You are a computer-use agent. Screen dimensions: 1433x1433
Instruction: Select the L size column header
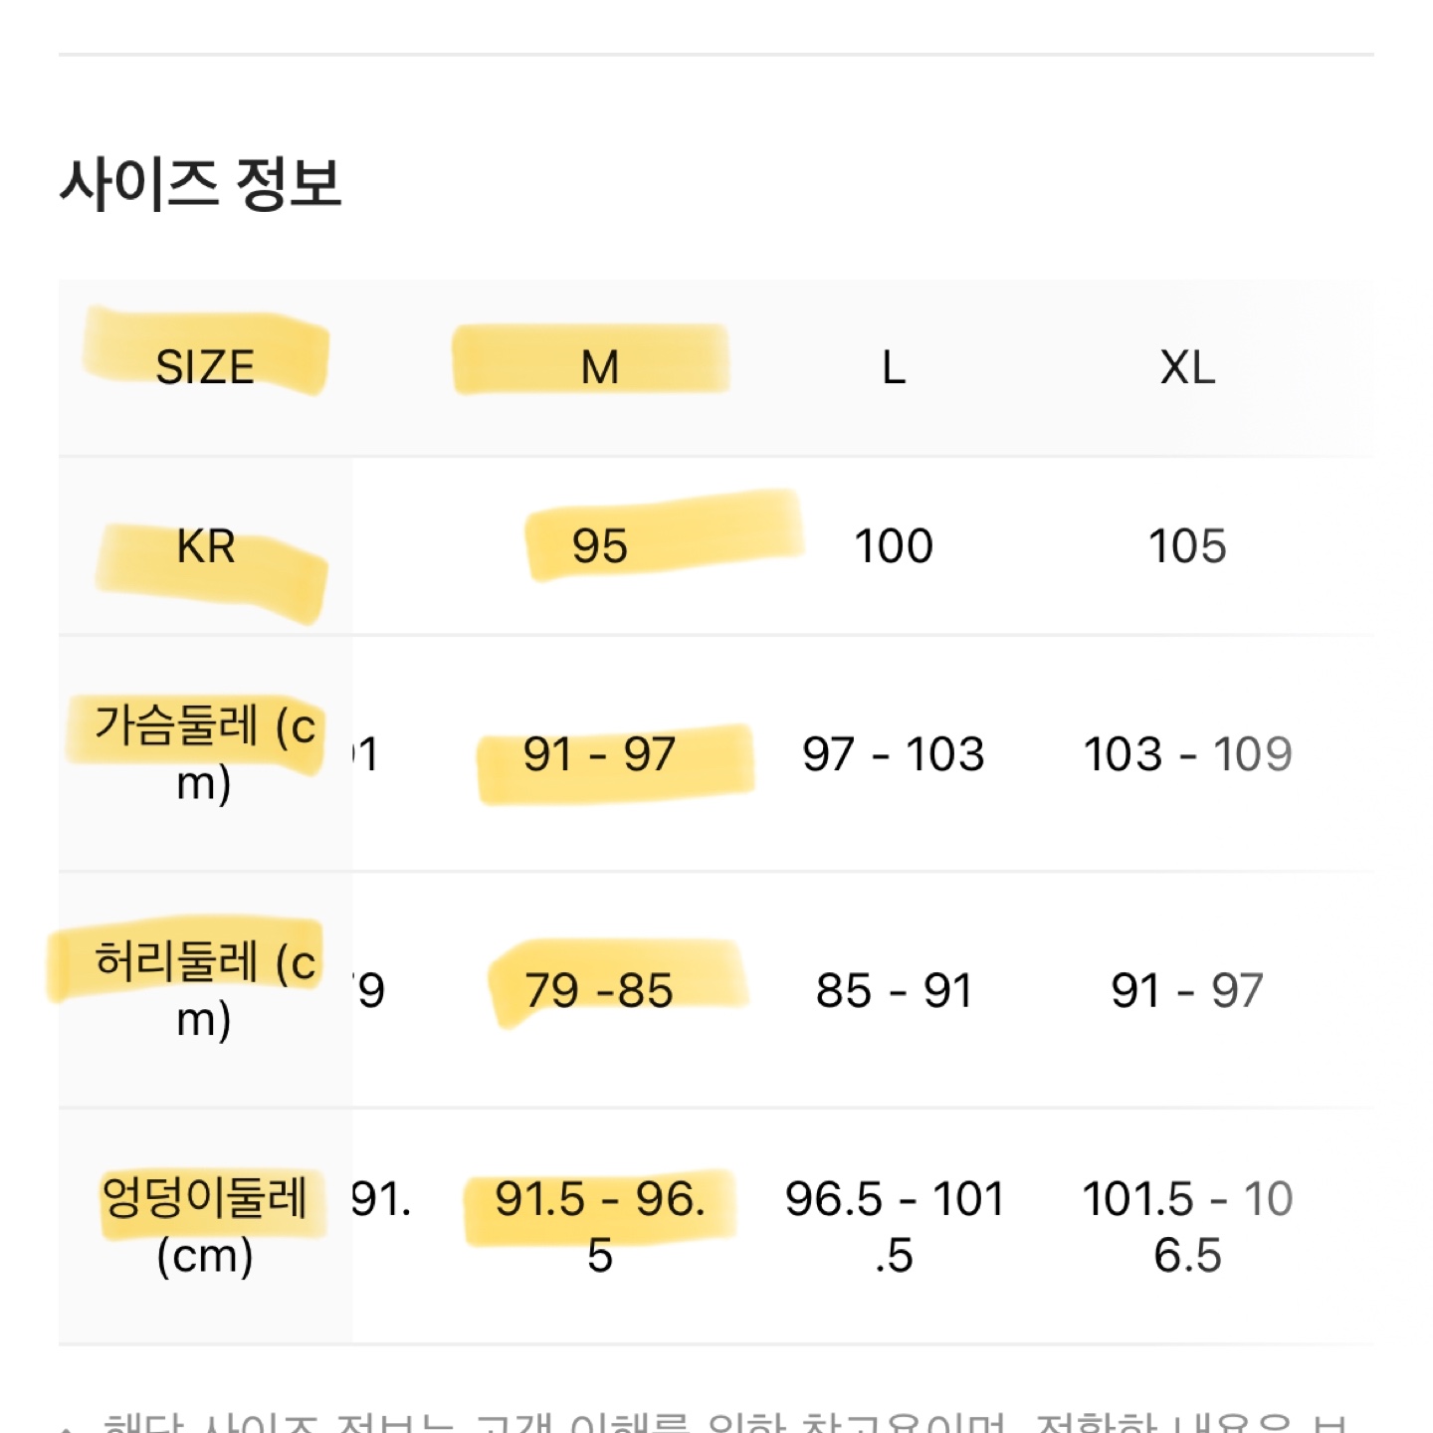coord(894,367)
